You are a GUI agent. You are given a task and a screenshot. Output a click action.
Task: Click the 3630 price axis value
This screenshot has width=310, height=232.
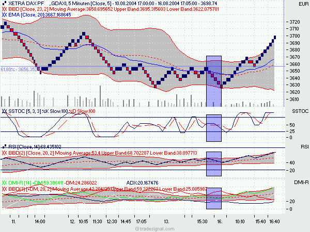pyautogui.click(x=295, y=85)
